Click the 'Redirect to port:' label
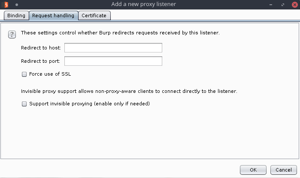This screenshot has width=300, height=178. (x=41, y=61)
